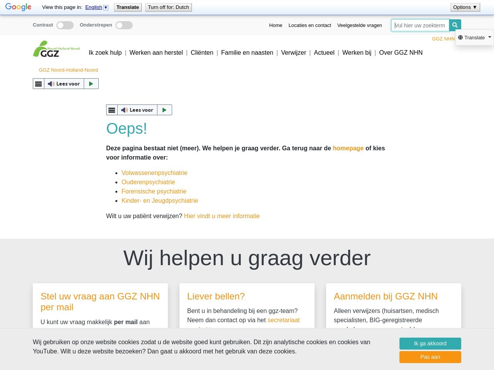This screenshot has width=494, height=370.
Task: Open the upper Lees voor menu icon
Action: 39,84
